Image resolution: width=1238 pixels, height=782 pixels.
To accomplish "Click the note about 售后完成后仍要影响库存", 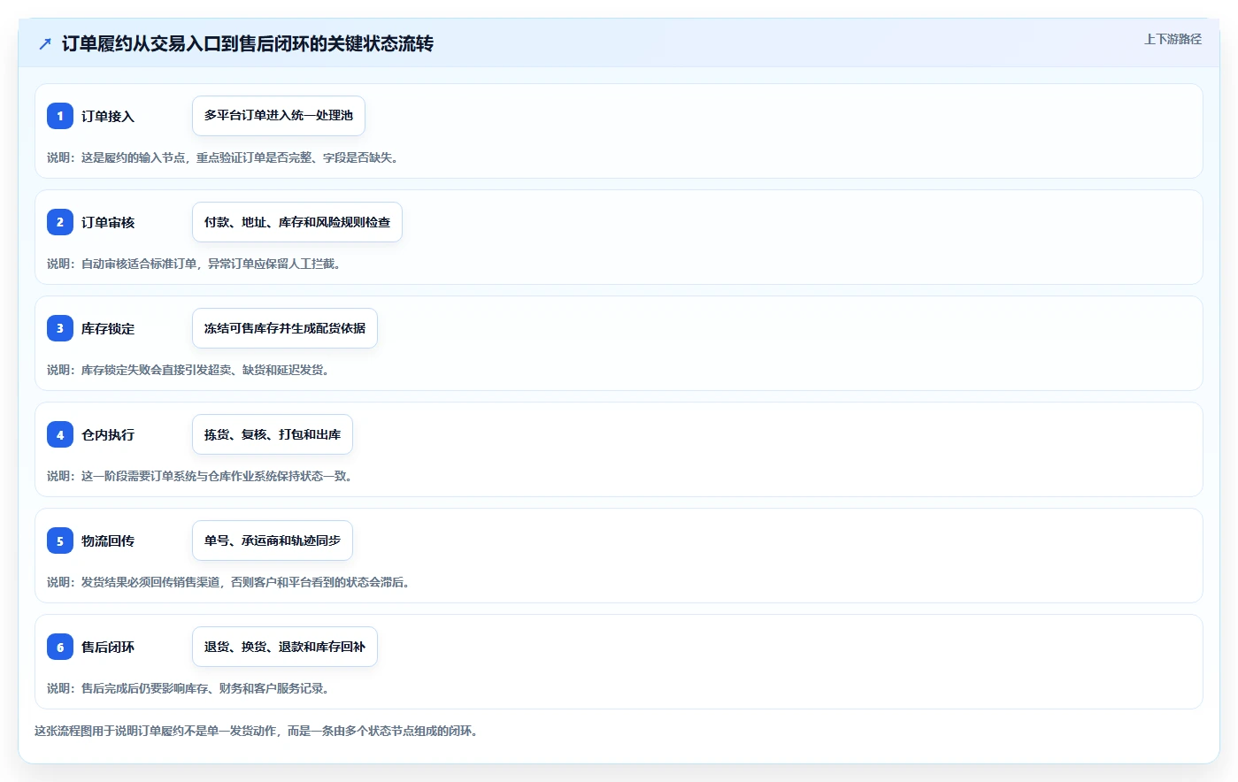I will tap(190, 688).
